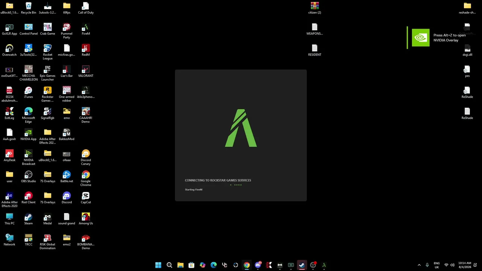This screenshot has height=271, width=482.
Task: Select the dxgi.dll file icon
Action: coord(467,50)
